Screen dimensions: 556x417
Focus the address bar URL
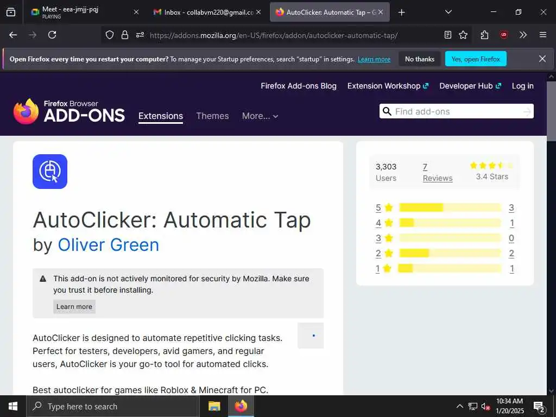273,35
